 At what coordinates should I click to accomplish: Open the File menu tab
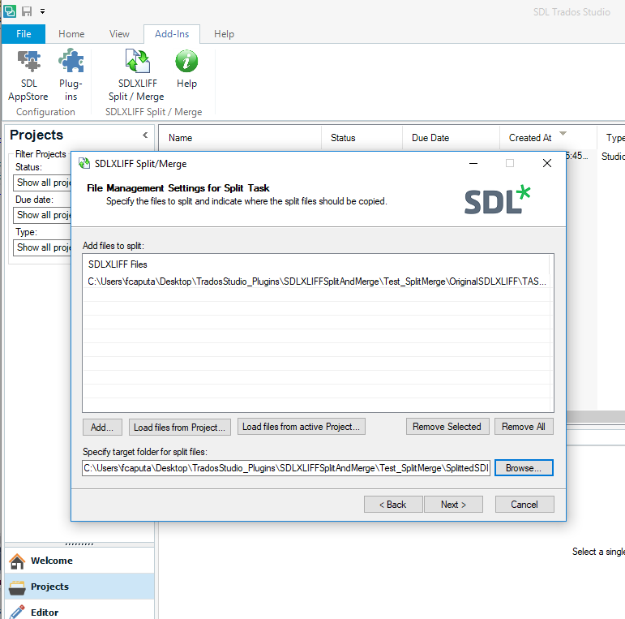[x=24, y=34]
